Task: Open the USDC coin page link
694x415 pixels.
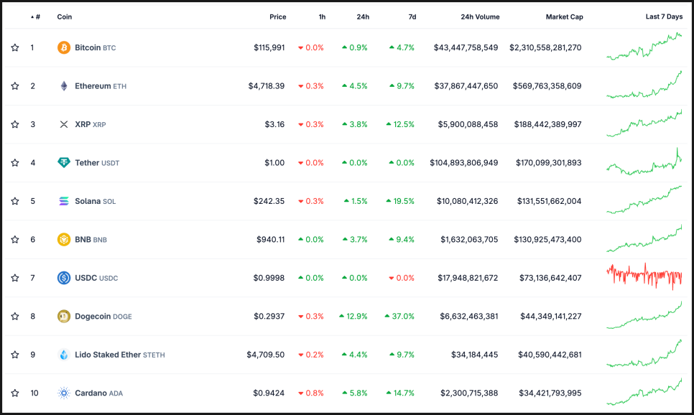Action: (x=96, y=278)
